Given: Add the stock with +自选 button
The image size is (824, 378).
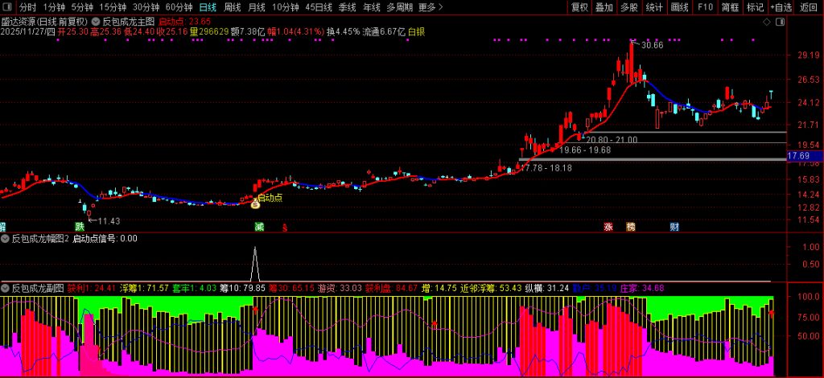Looking at the screenshot, I should 781,7.
